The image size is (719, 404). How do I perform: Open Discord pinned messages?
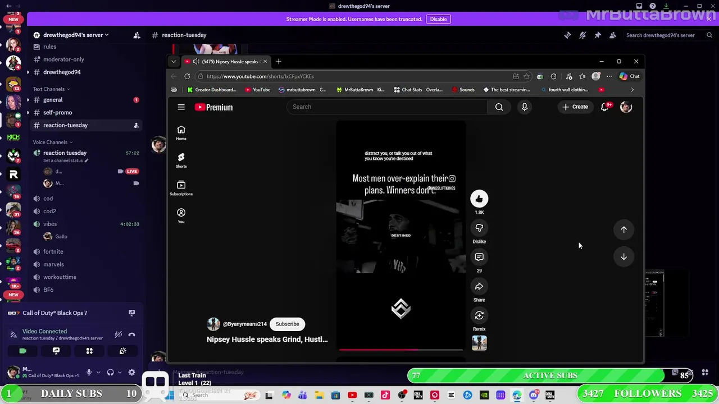pos(598,35)
